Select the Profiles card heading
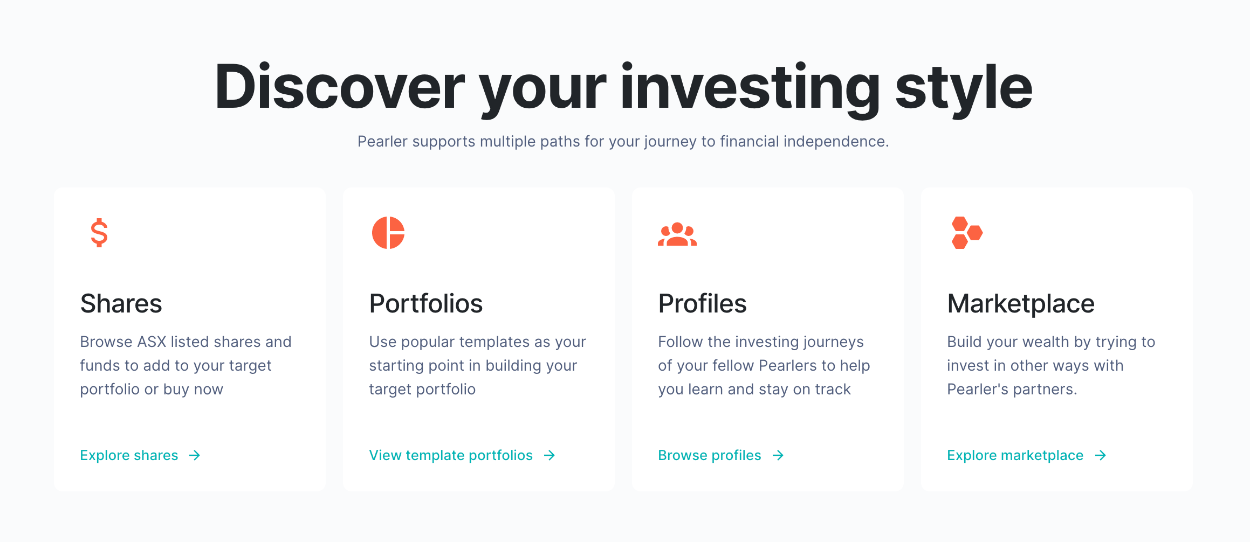Viewport: 1250px width, 542px height. (703, 303)
